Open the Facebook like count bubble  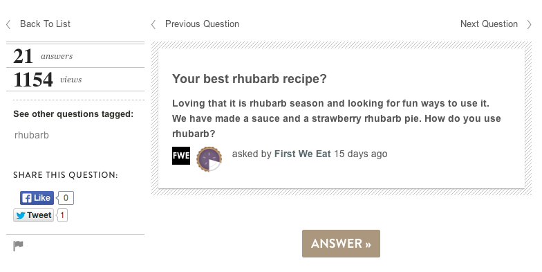click(66, 198)
